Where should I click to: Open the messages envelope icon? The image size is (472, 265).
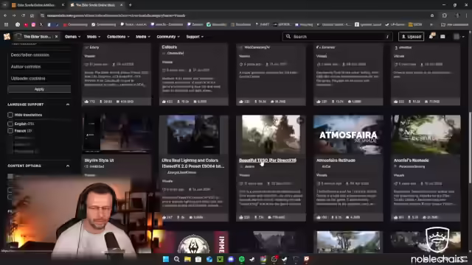click(442, 37)
